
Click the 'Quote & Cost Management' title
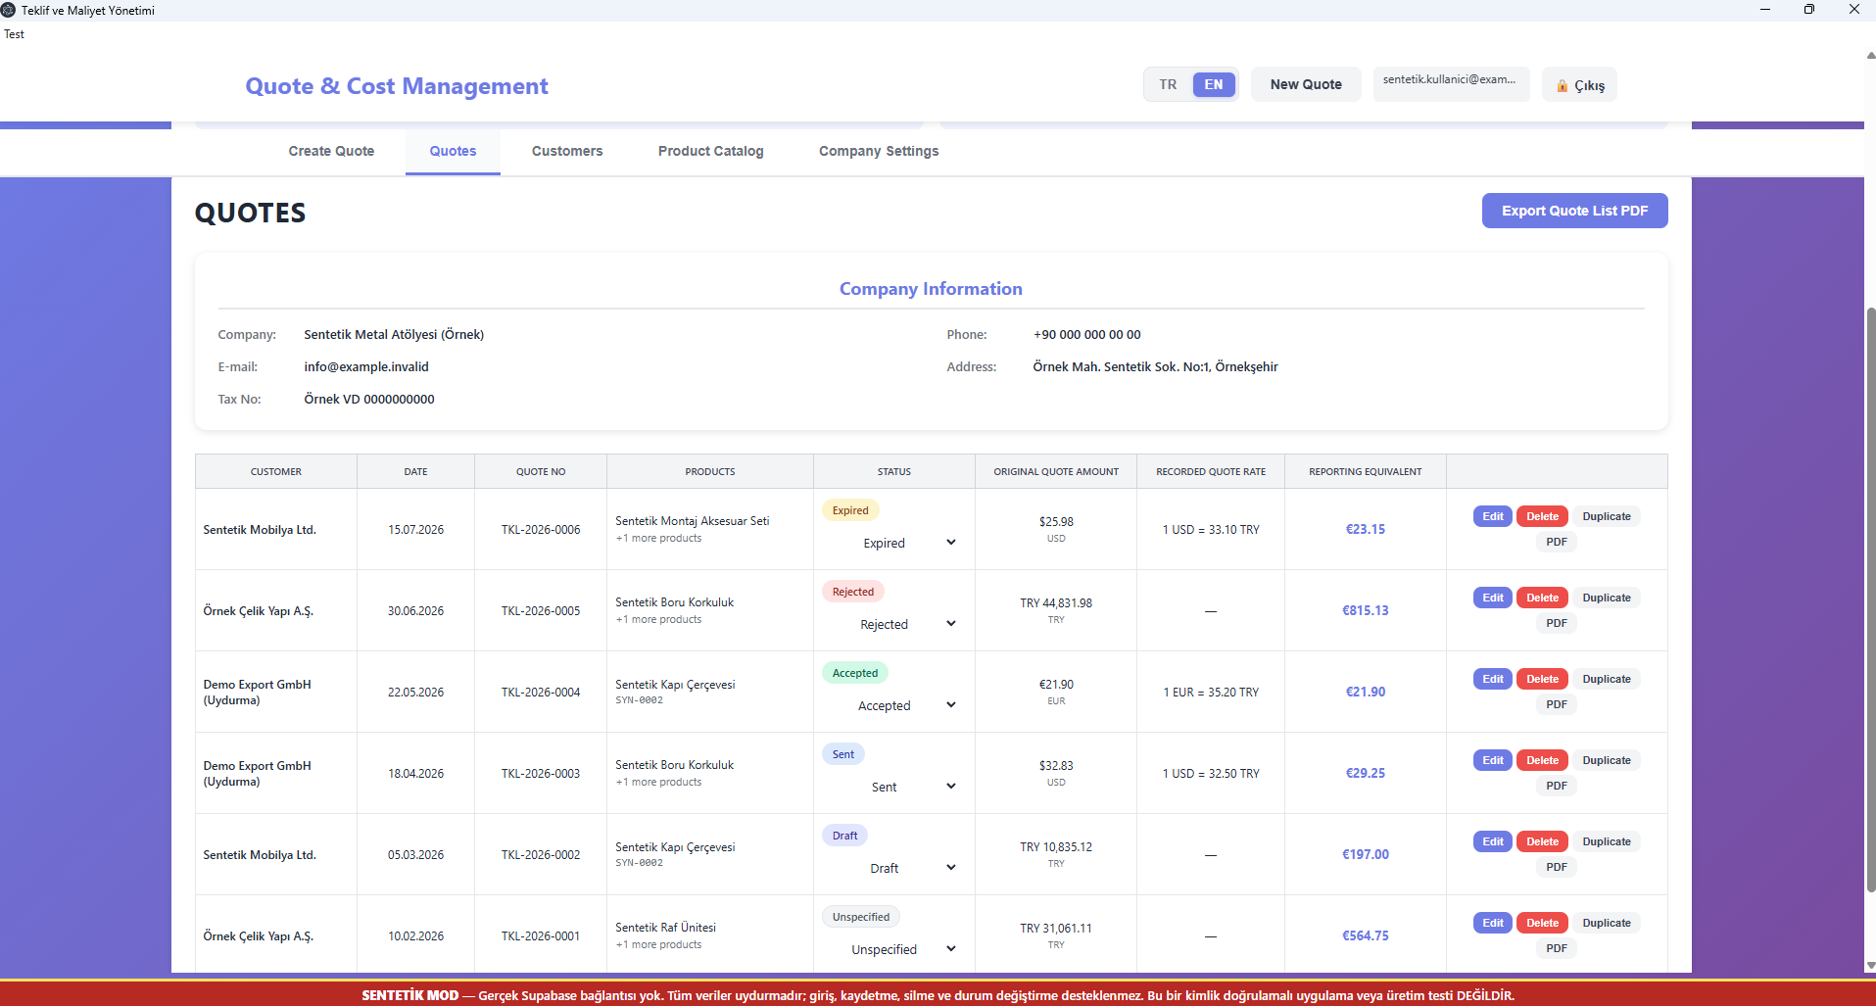click(x=397, y=86)
